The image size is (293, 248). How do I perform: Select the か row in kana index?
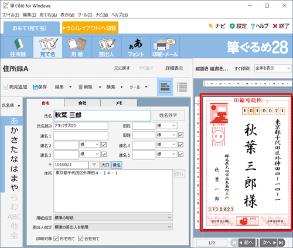coord(14,130)
